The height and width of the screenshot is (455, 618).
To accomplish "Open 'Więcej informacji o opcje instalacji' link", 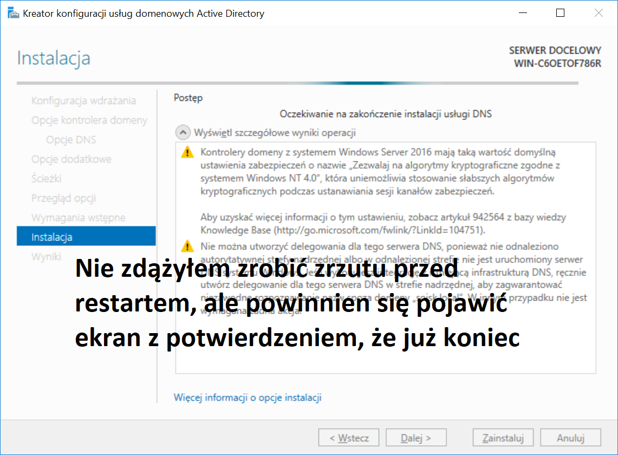I will click(248, 398).
